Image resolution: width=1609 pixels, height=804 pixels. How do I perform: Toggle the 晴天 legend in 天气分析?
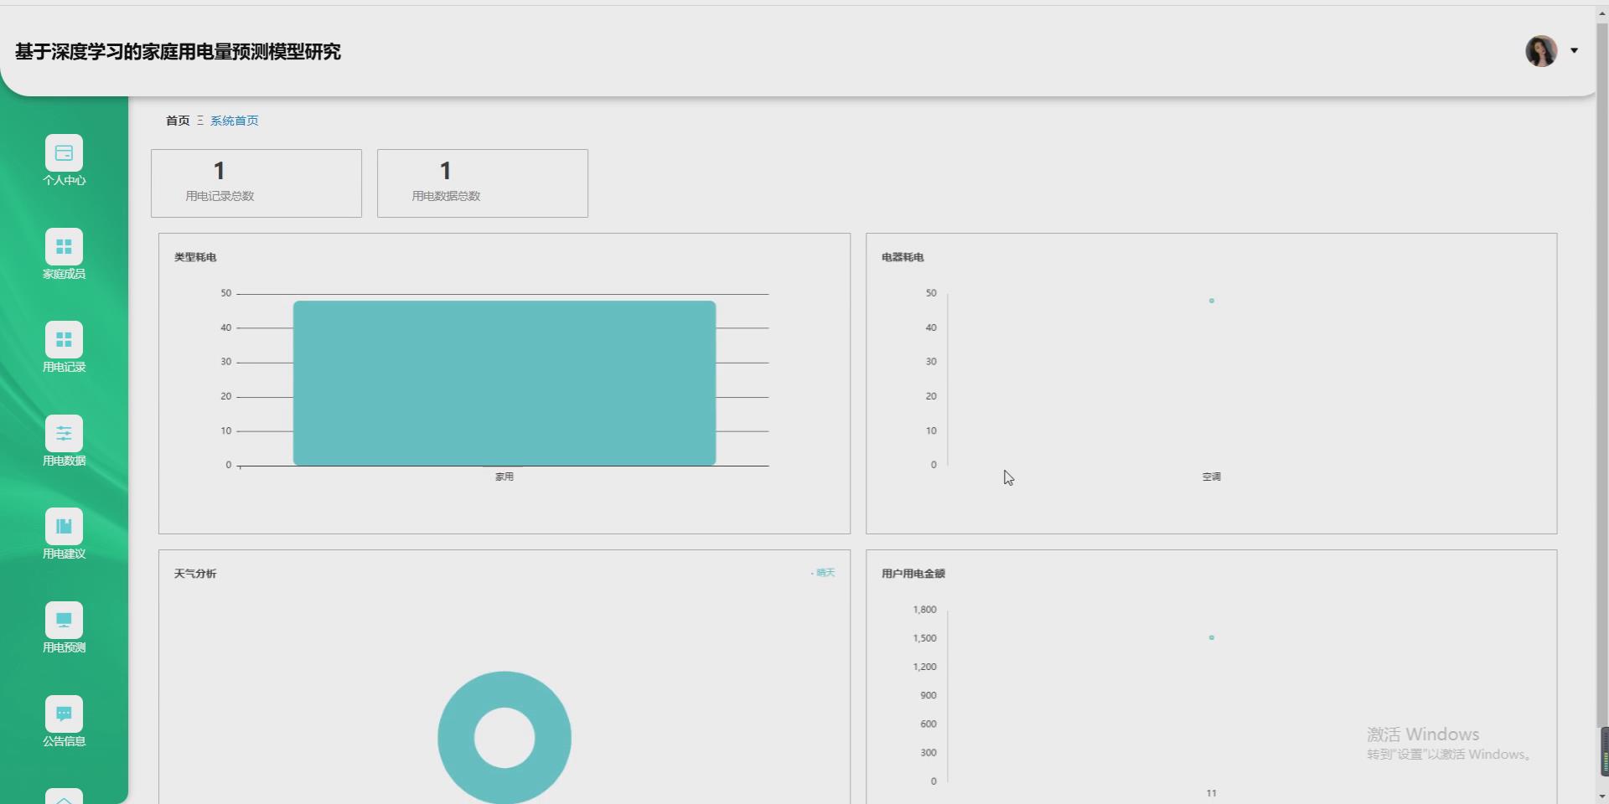pos(824,573)
